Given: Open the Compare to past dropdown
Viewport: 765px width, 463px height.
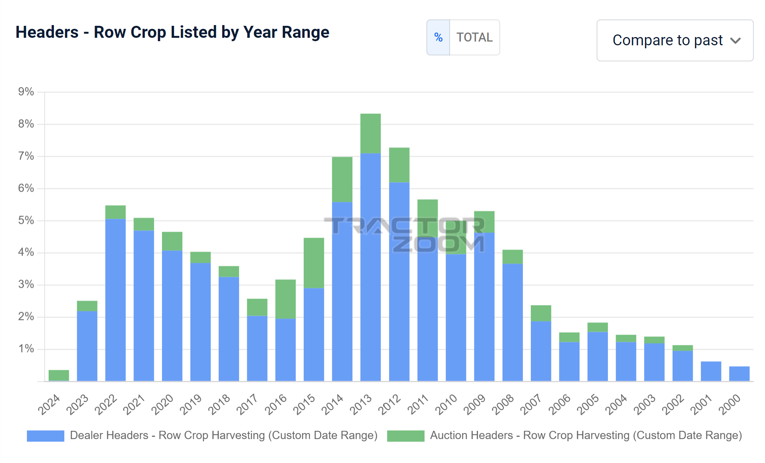Looking at the screenshot, I should [667, 40].
